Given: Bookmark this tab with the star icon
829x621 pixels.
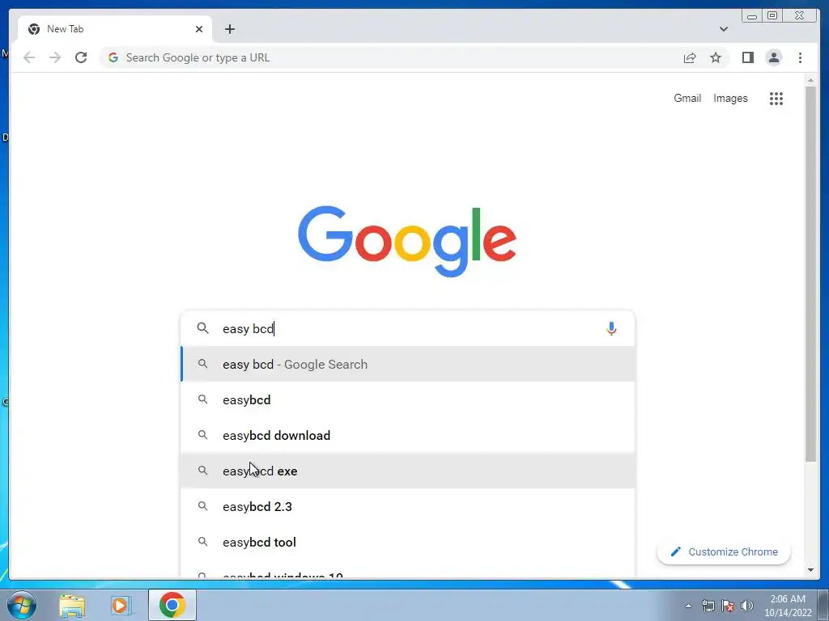Looking at the screenshot, I should pos(716,57).
